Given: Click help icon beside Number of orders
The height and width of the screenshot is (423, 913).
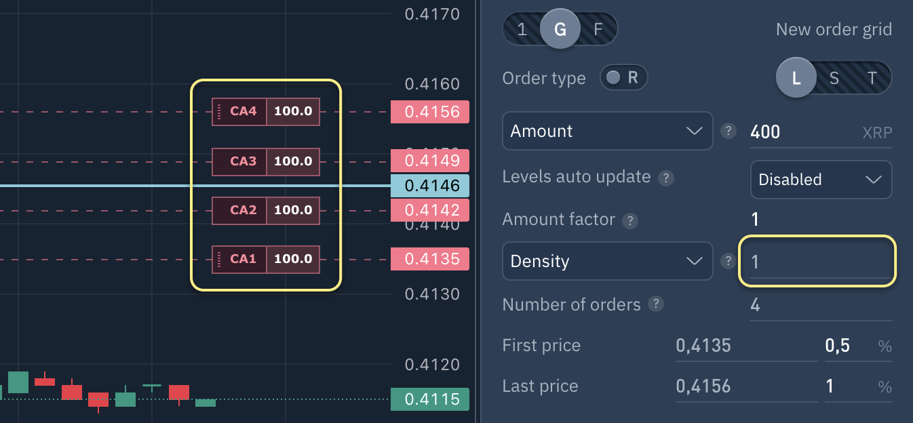Looking at the screenshot, I should [655, 304].
